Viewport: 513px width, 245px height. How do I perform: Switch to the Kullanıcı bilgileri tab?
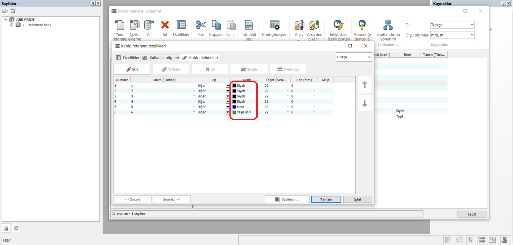[160, 58]
